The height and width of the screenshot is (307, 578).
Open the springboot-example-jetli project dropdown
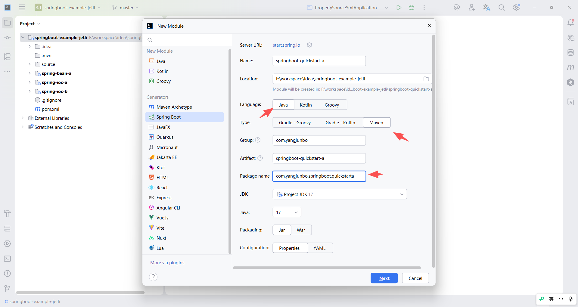click(68, 8)
